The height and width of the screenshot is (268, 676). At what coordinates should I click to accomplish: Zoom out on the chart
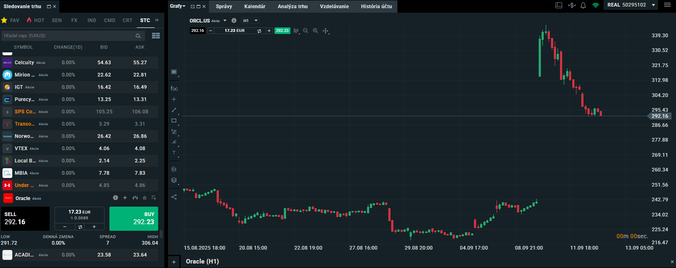pyautogui.click(x=306, y=31)
